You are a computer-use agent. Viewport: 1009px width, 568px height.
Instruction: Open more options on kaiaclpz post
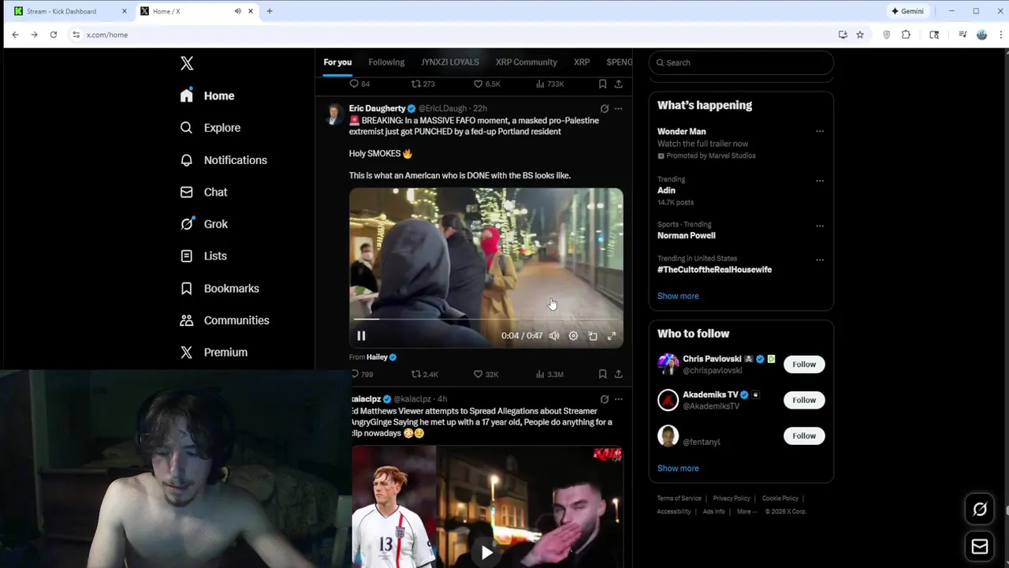coord(618,399)
